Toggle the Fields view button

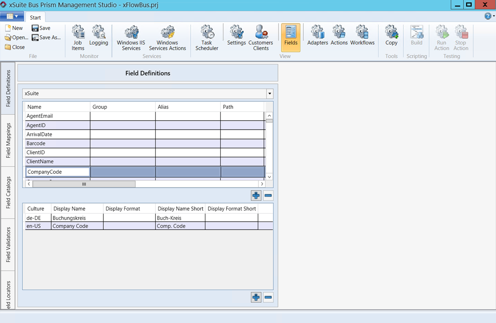pos(291,37)
